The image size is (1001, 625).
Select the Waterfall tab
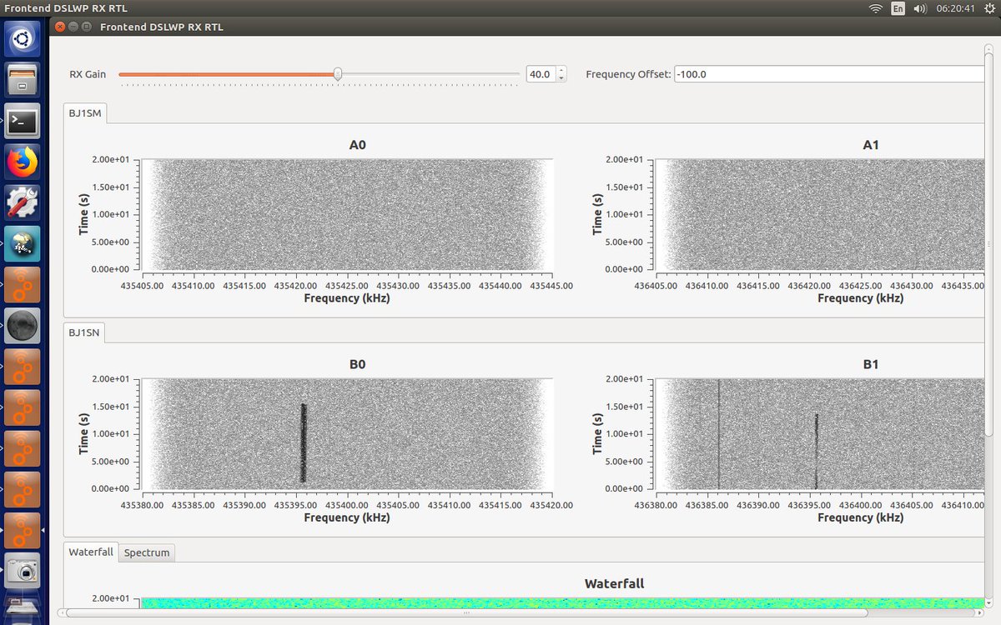91,552
